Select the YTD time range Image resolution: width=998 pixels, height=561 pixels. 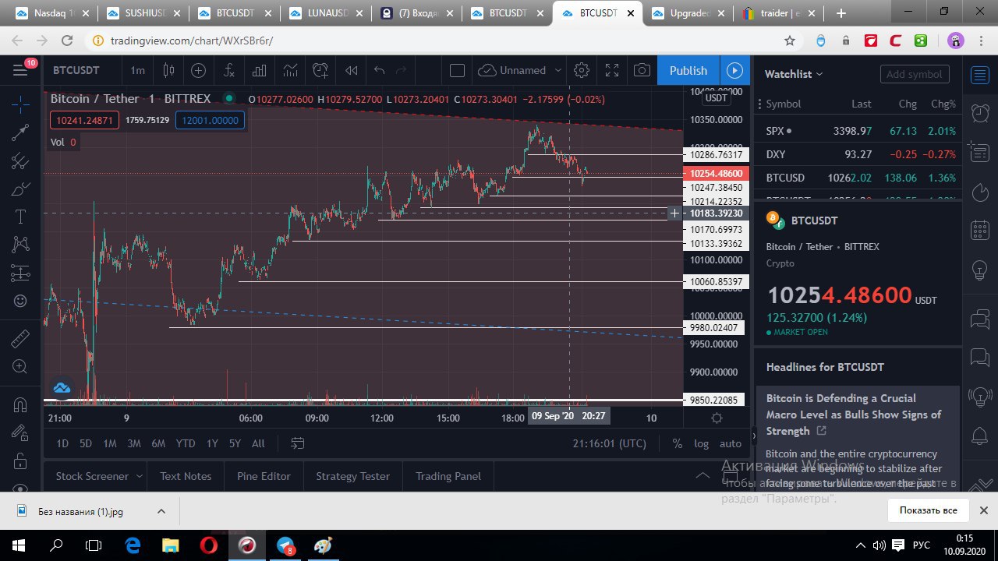(186, 443)
